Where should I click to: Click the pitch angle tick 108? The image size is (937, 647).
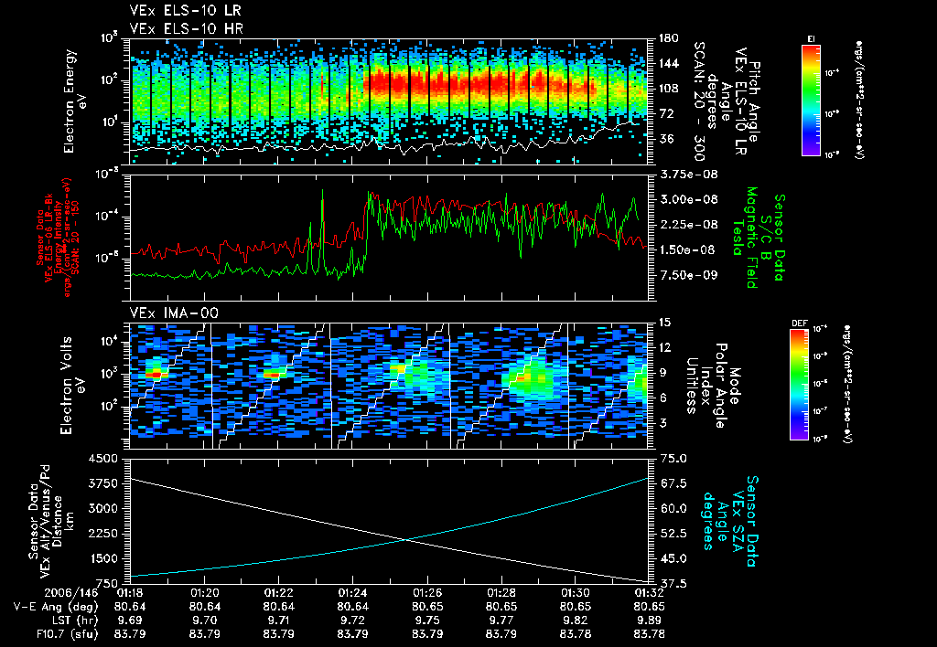[x=668, y=89]
